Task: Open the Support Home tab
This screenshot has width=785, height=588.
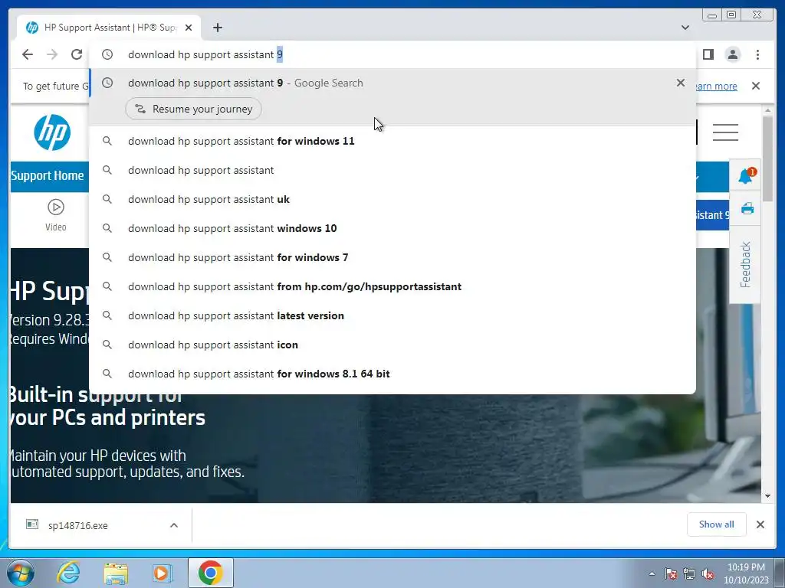Action: point(49,176)
